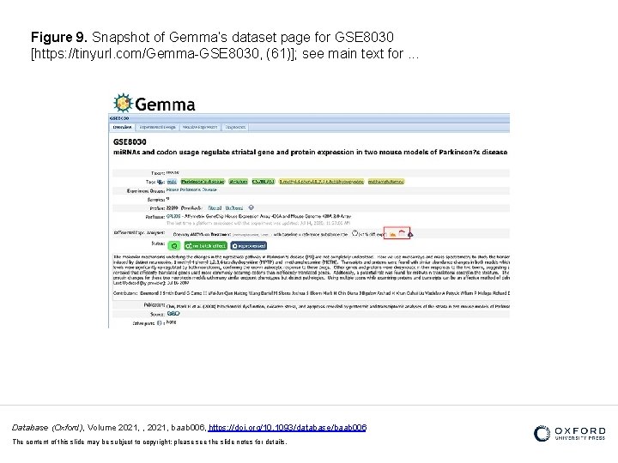Open the GEO source link
This screenshot has height=463, width=618.
coord(173,314)
